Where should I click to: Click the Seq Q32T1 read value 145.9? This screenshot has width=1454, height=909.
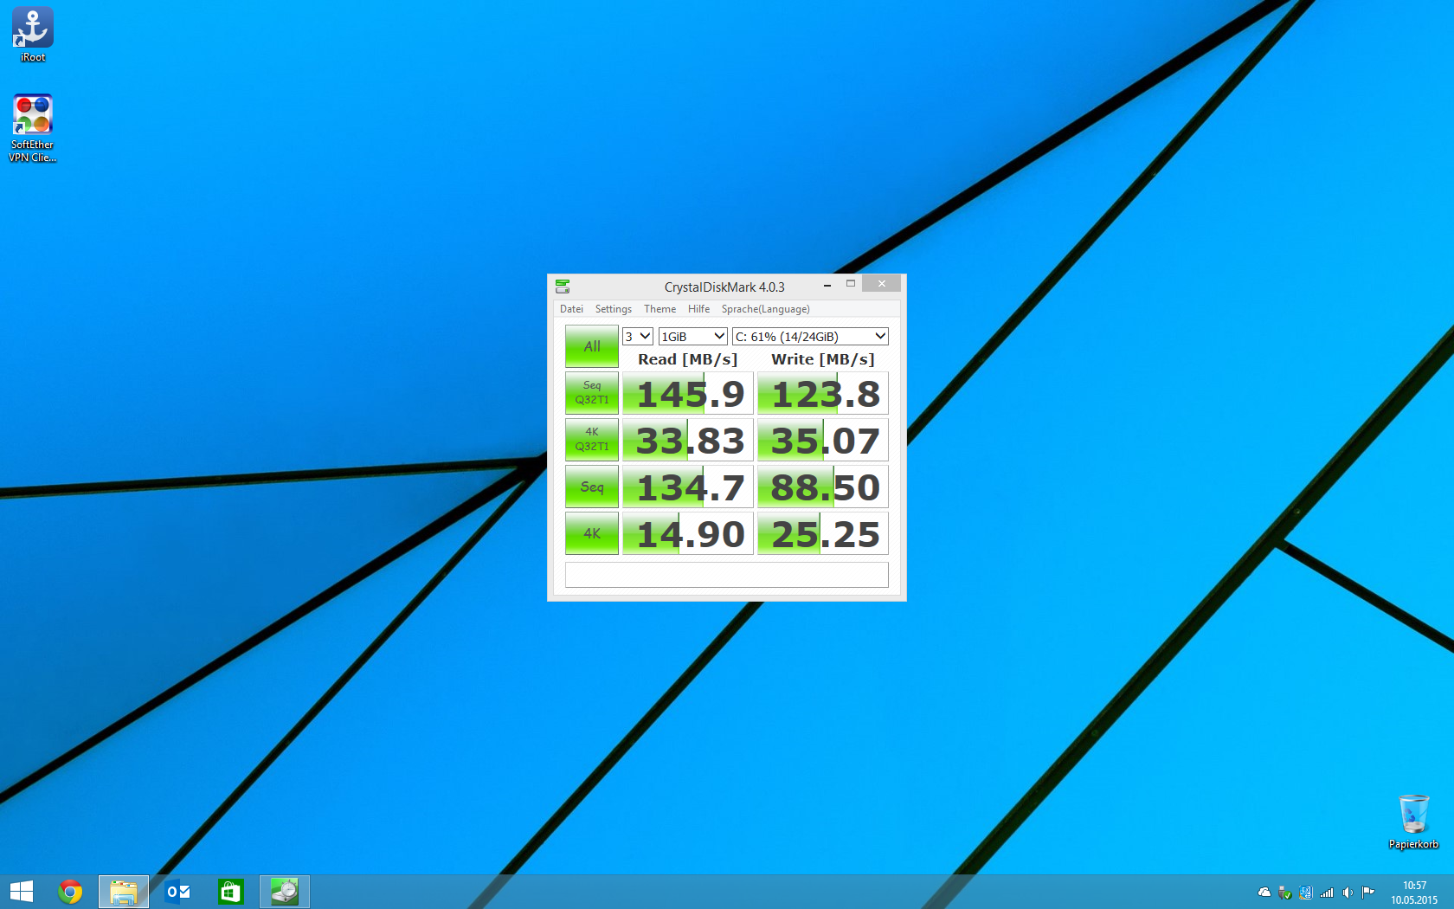[688, 394]
